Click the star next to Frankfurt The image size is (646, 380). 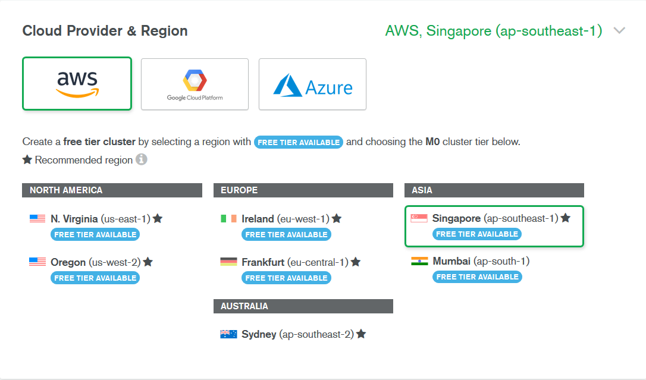(356, 262)
